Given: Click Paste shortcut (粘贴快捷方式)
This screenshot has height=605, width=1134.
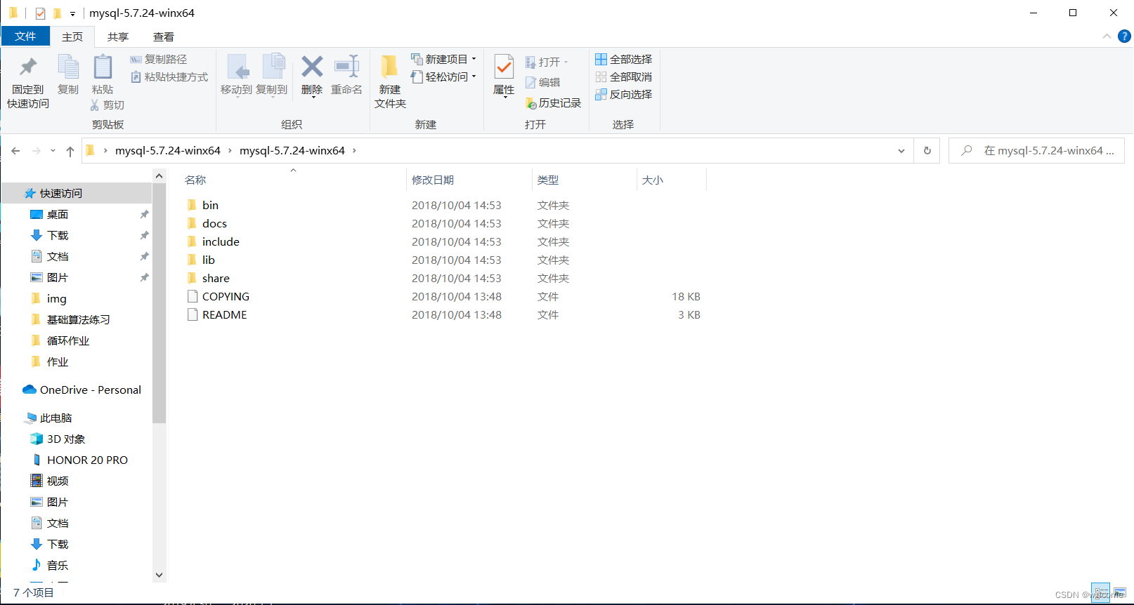Looking at the screenshot, I should coord(169,77).
